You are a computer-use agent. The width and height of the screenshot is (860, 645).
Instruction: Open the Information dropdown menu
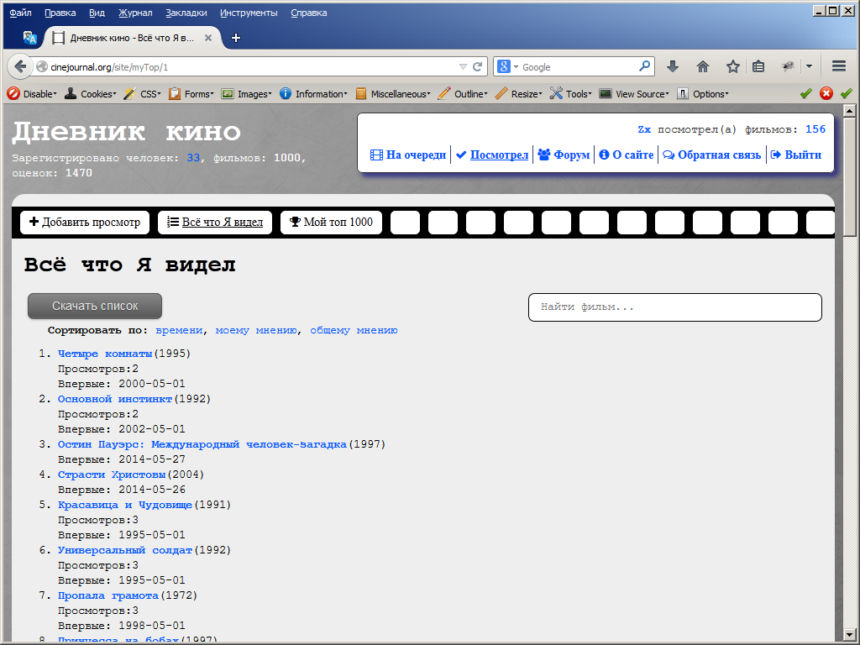click(x=314, y=94)
